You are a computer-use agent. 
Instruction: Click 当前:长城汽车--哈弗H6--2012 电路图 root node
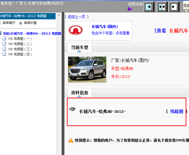32,33
